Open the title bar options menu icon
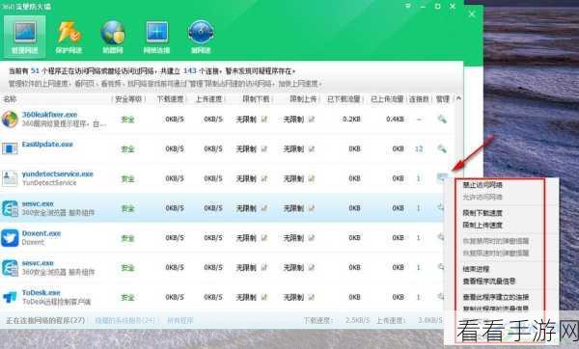Screen dimensions: 579x349 [408, 6]
